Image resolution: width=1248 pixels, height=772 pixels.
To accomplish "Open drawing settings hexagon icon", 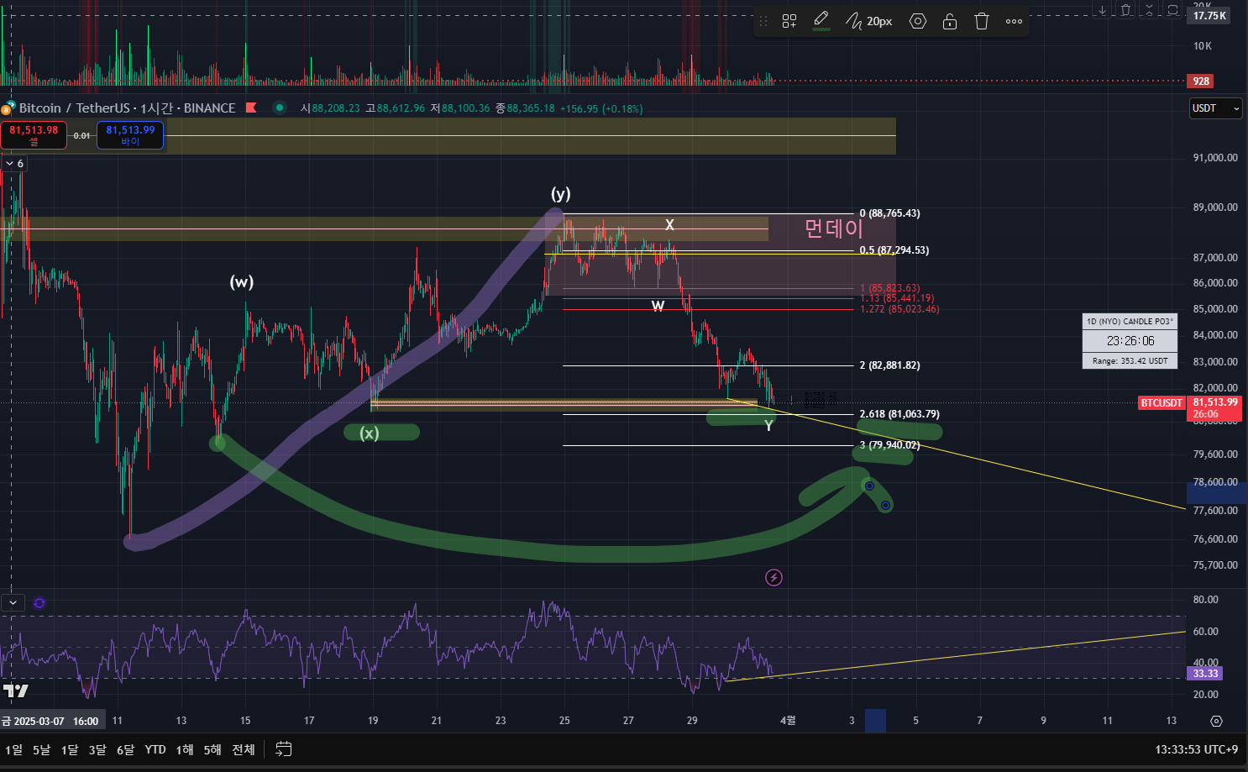I will [918, 21].
